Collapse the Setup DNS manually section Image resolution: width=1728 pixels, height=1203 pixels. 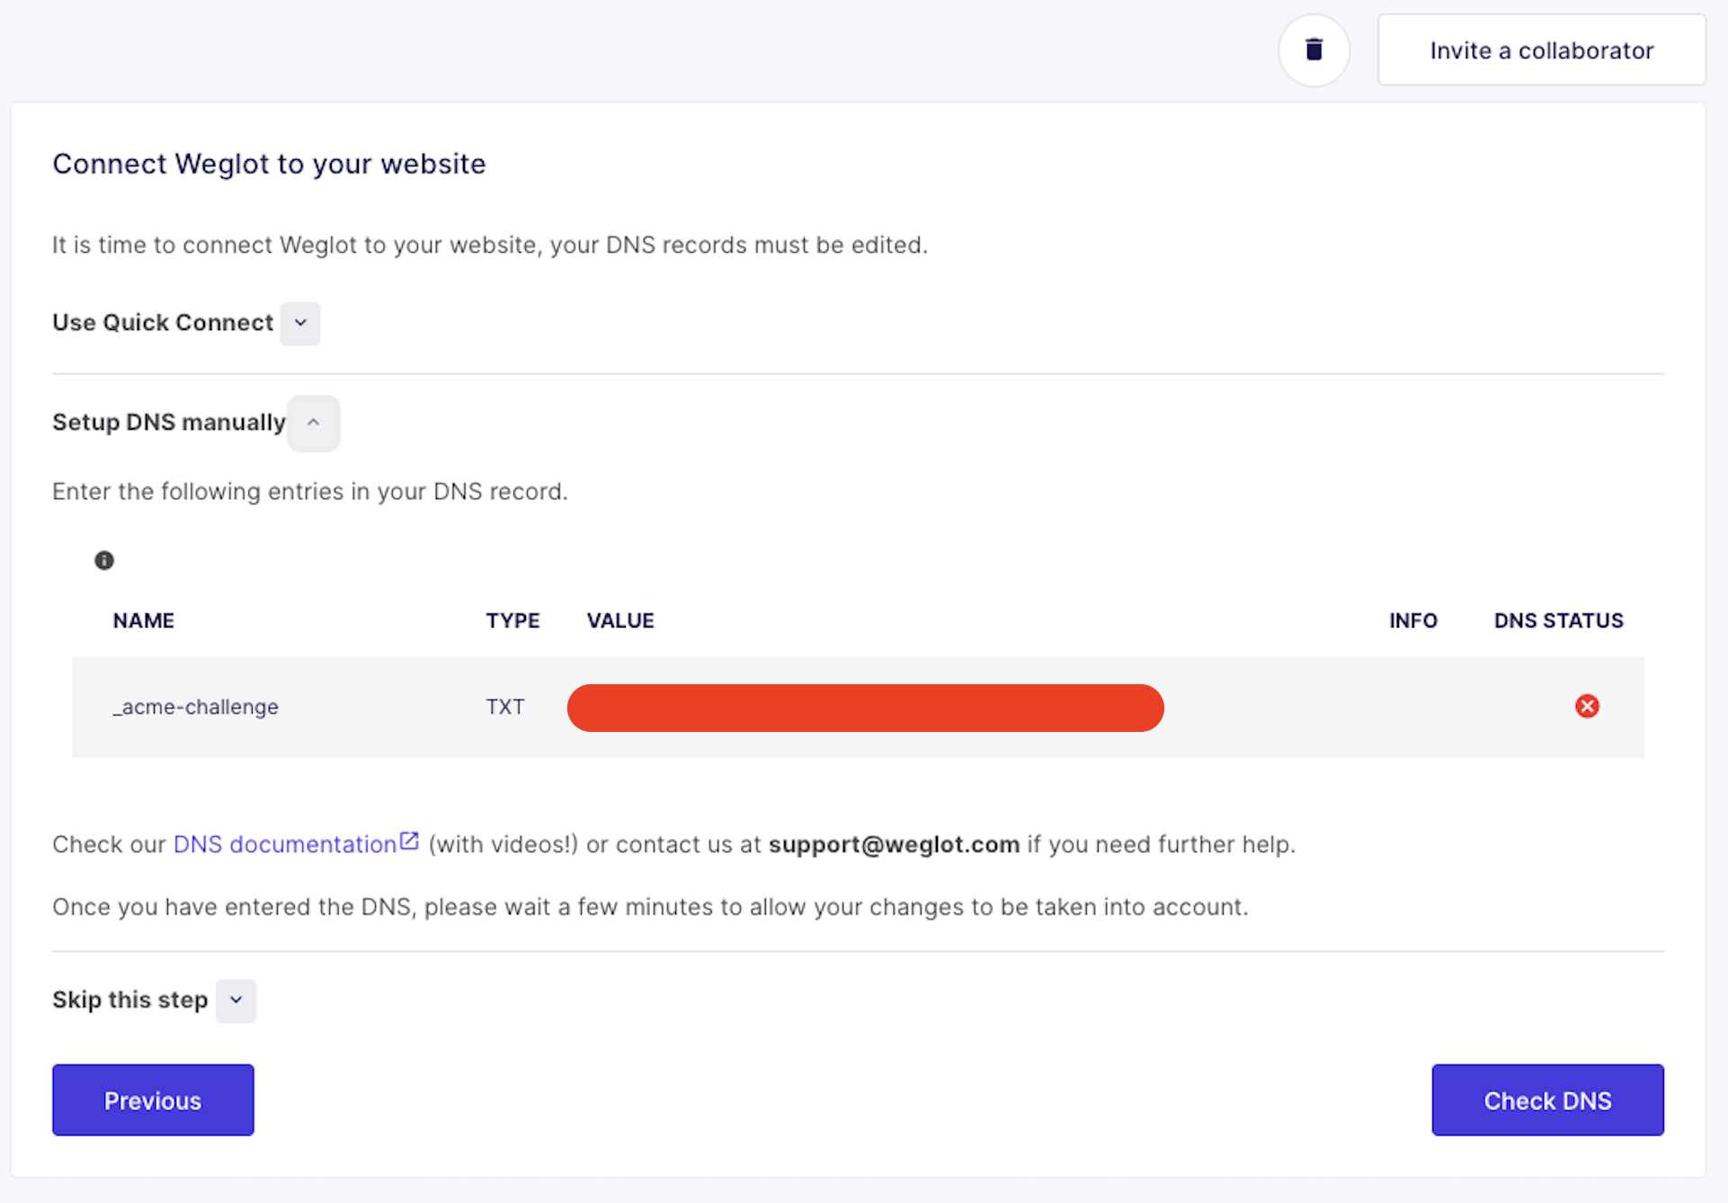pos(313,423)
